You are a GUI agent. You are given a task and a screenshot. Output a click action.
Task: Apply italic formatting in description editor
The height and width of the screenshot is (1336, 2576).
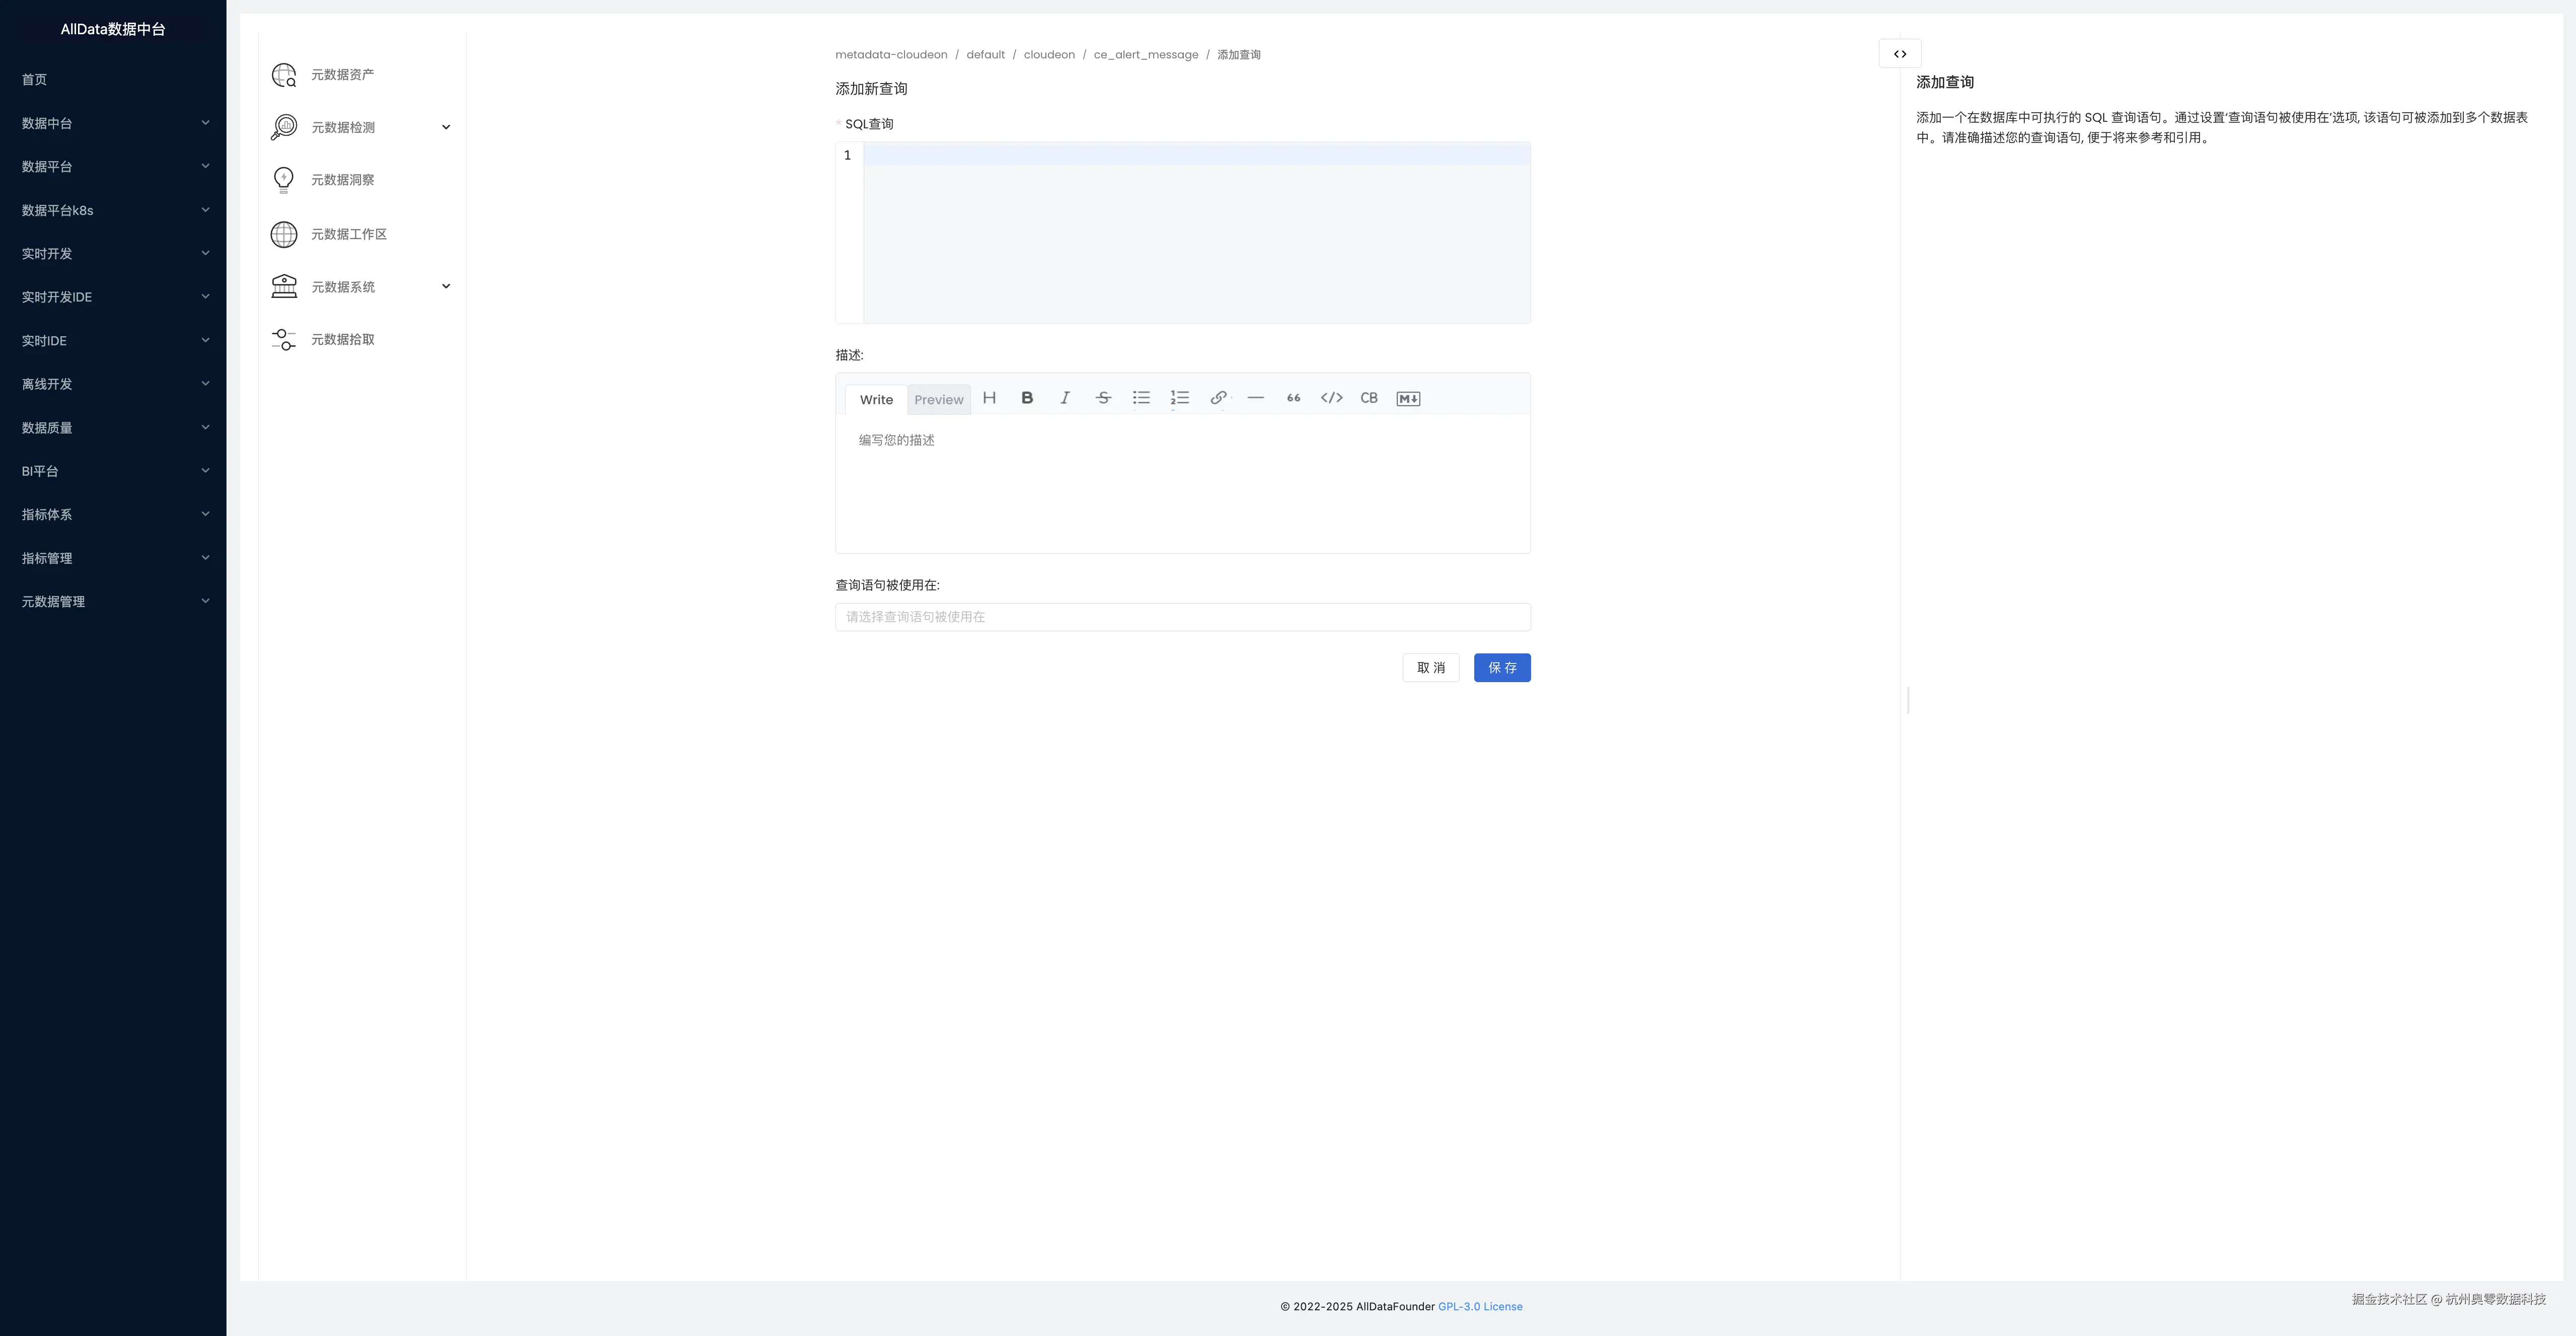[x=1065, y=398]
